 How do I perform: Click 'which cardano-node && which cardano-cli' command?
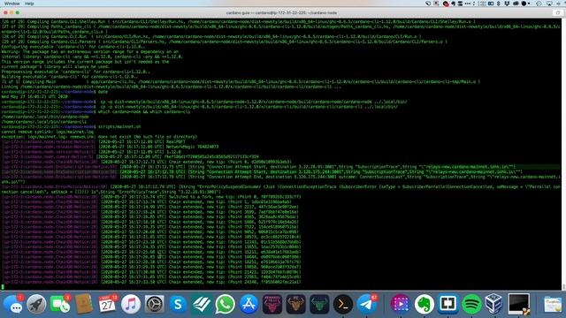144,112
